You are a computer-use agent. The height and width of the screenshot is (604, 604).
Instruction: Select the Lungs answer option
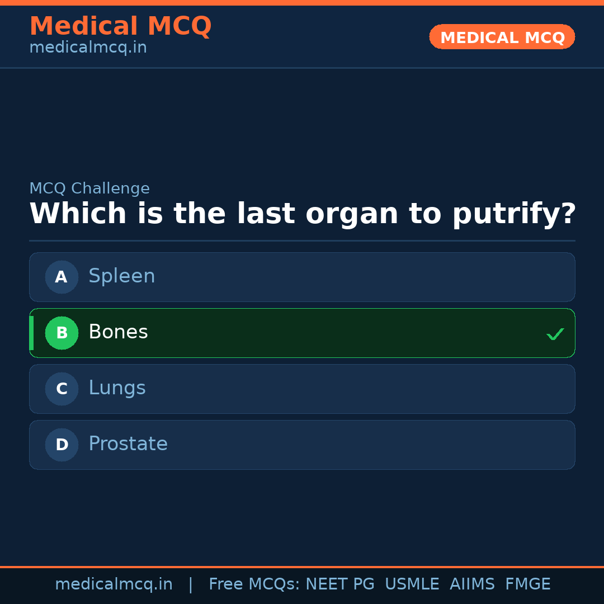[302, 389]
